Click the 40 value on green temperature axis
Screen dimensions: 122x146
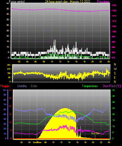coord(113,90)
